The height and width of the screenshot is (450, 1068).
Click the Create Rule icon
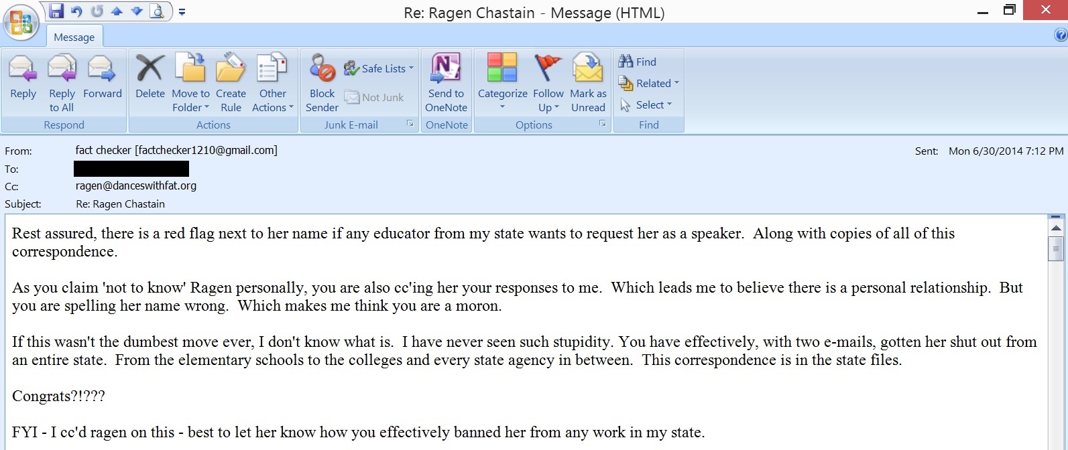pyautogui.click(x=231, y=69)
